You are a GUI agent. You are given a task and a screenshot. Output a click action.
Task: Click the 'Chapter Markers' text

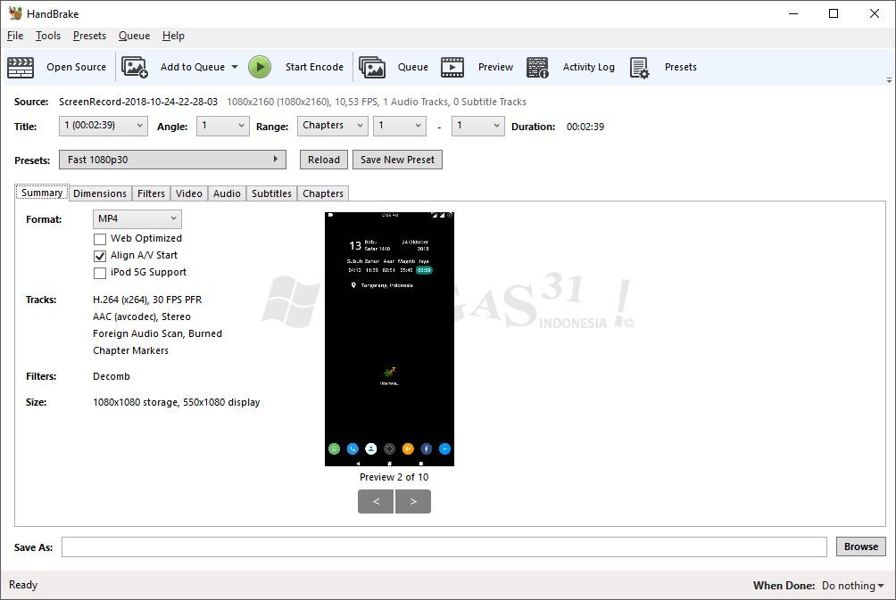tap(131, 350)
